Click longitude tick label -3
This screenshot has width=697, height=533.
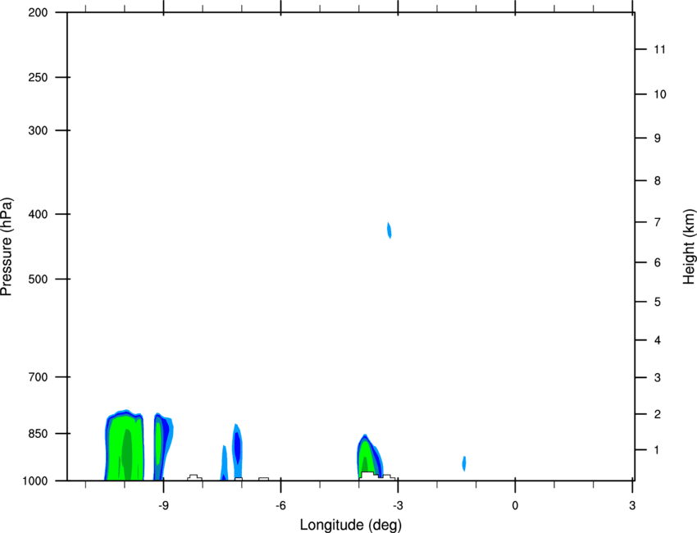point(398,505)
